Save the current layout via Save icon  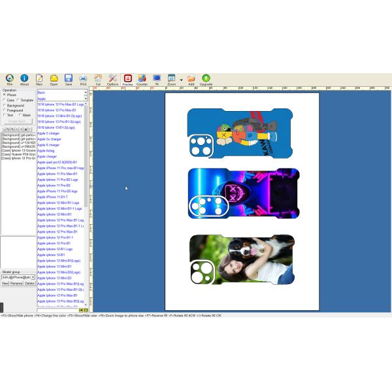point(68,79)
